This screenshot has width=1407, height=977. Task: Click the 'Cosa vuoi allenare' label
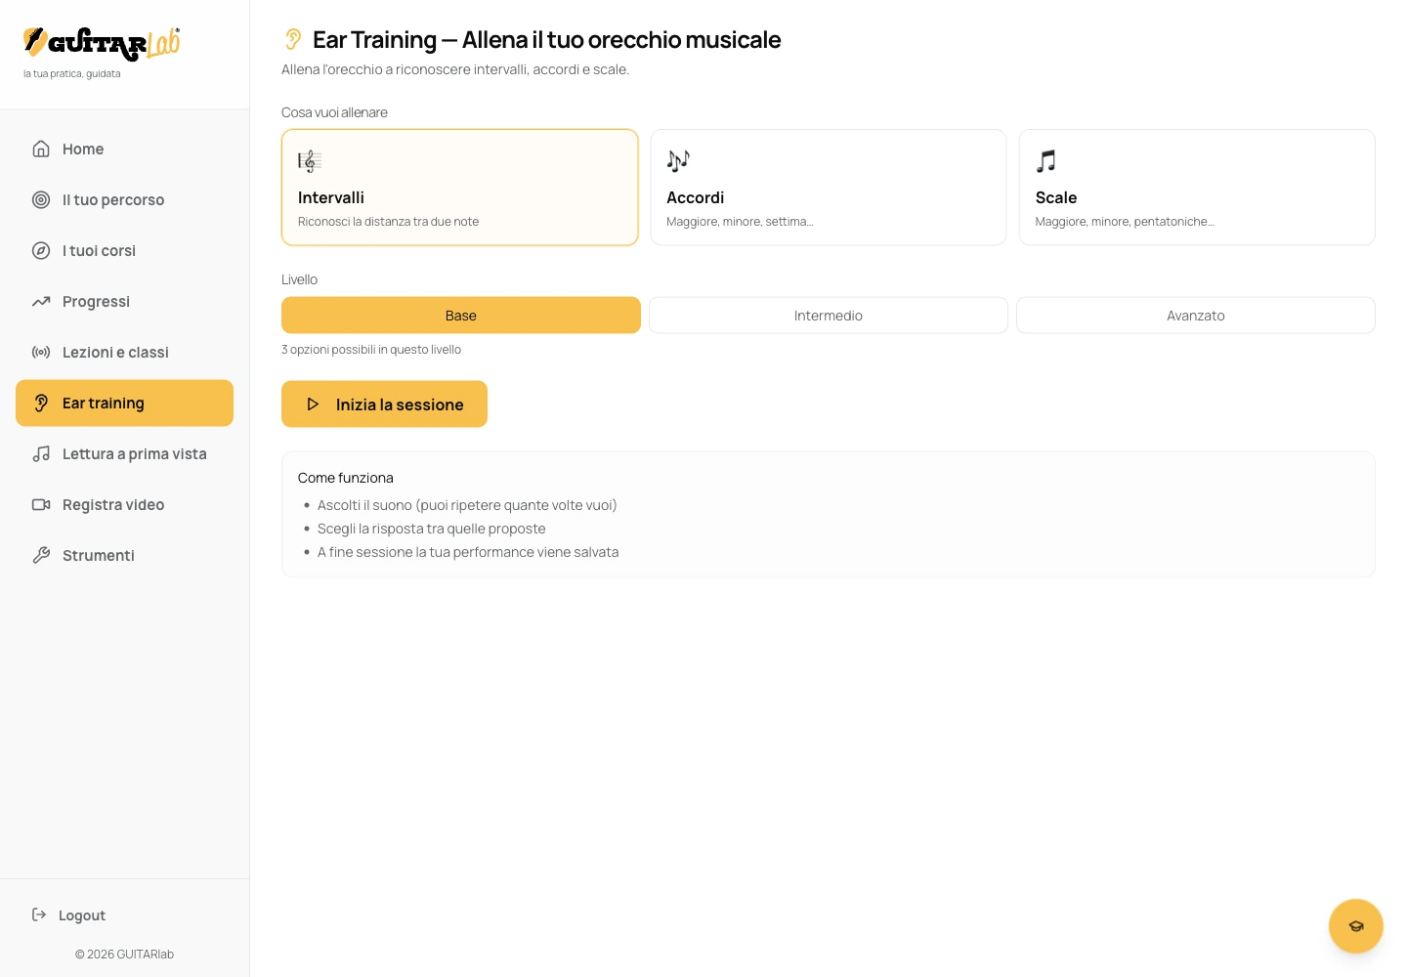(334, 112)
